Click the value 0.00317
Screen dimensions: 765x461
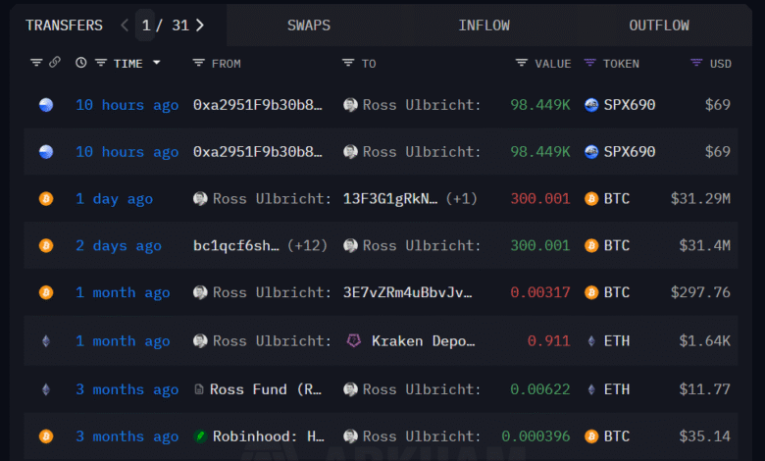pos(540,292)
